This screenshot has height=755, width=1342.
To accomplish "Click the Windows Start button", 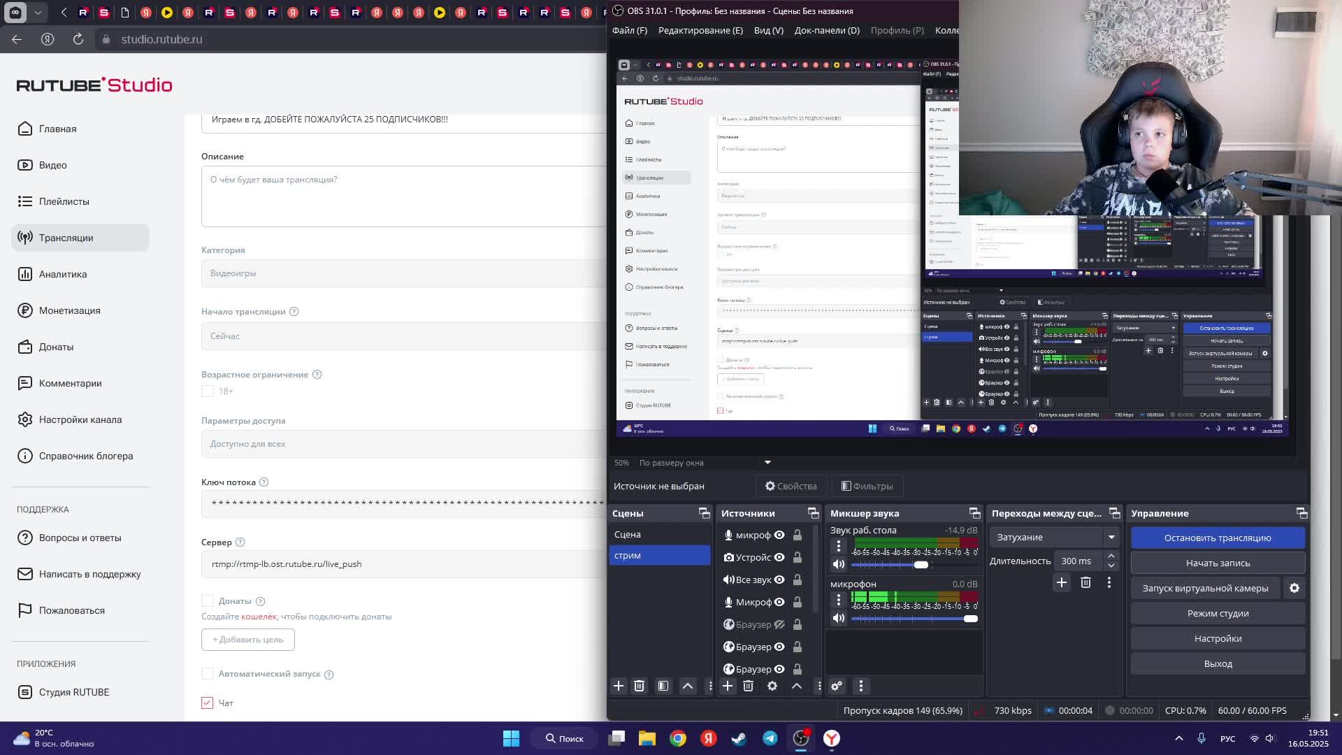I will coord(511,738).
